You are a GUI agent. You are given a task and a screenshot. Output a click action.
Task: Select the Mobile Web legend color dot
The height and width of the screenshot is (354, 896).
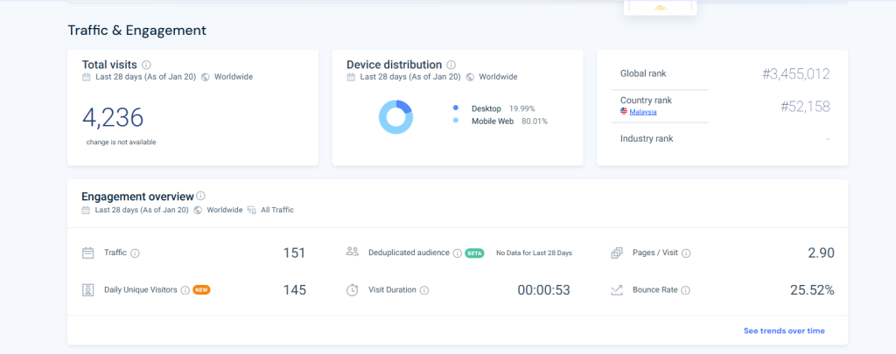point(456,121)
